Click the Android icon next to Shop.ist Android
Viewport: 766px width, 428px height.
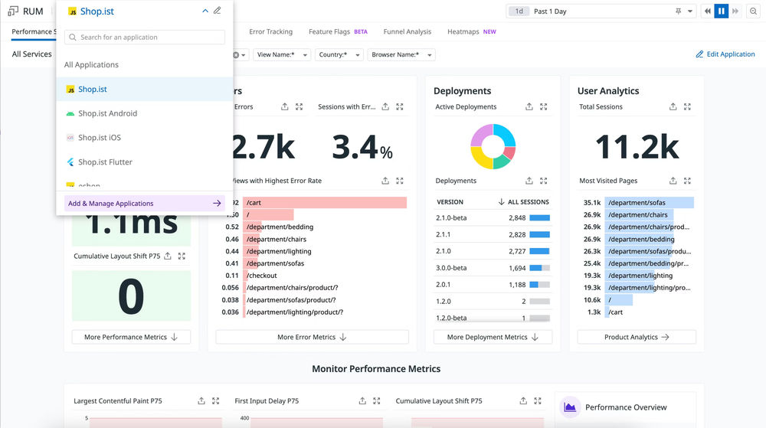point(70,113)
